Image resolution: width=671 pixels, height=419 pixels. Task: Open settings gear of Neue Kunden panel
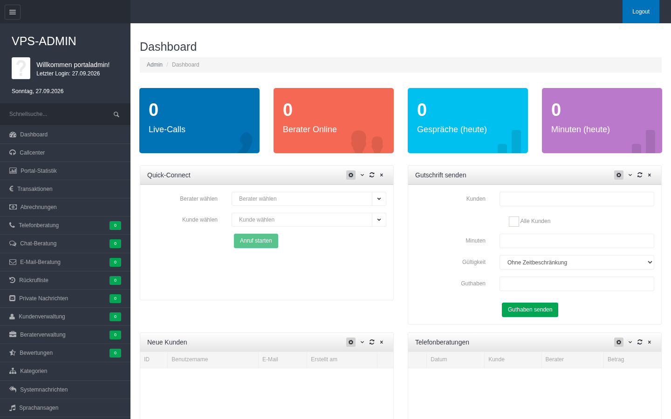tap(351, 342)
